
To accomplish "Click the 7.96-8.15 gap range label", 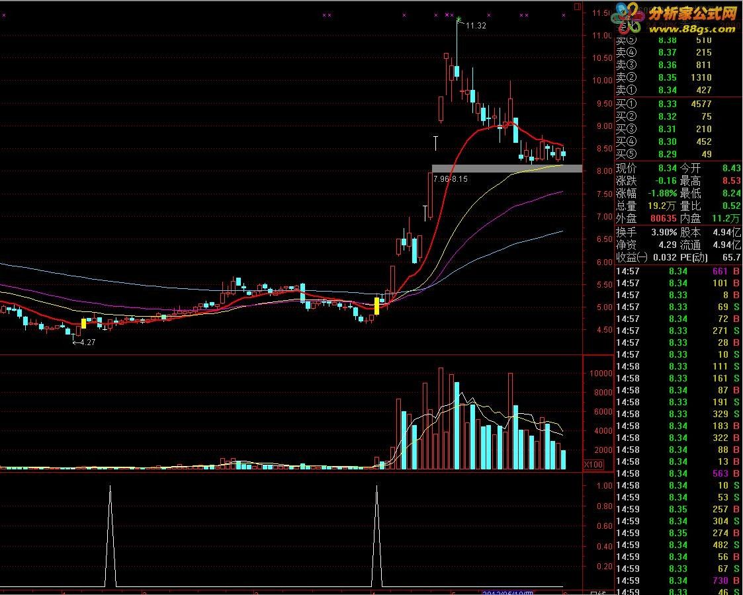I will click(x=450, y=179).
